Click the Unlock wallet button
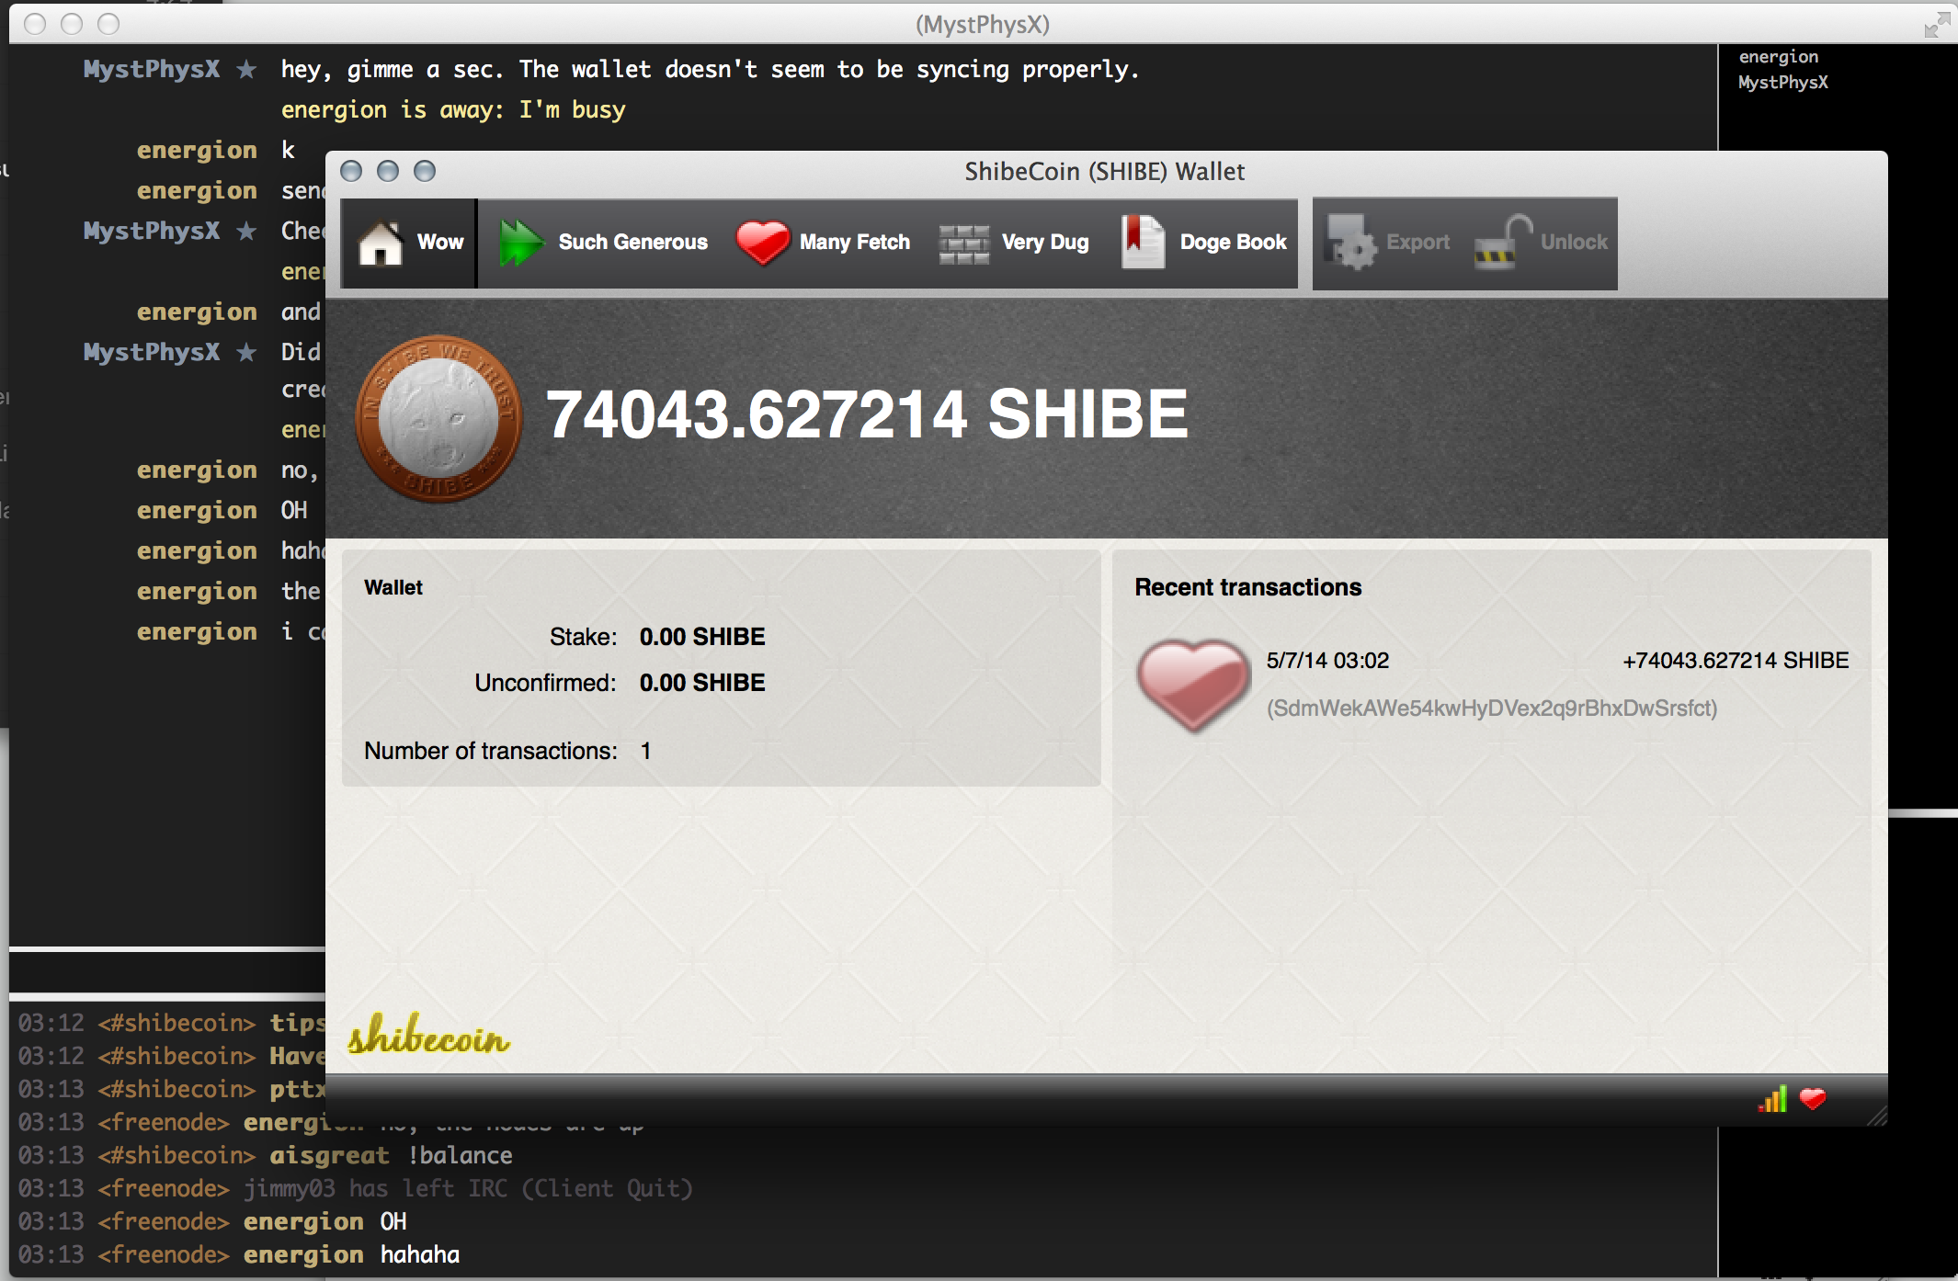This screenshot has height=1281, width=1958. pyautogui.click(x=1542, y=243)
